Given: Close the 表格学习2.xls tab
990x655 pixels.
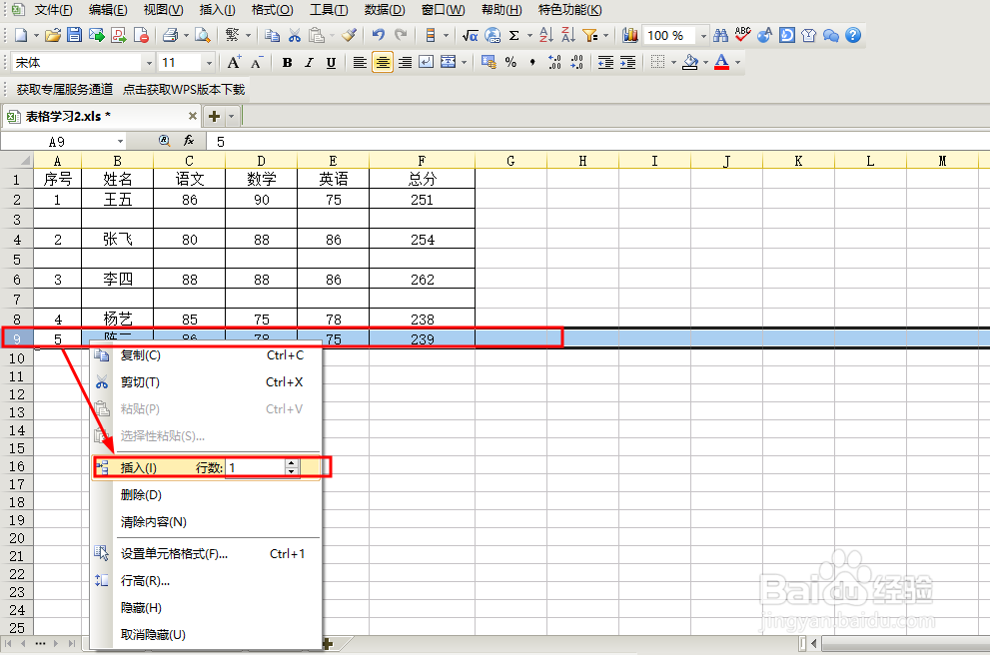Looking at the screenshot, I should (193, 116).
